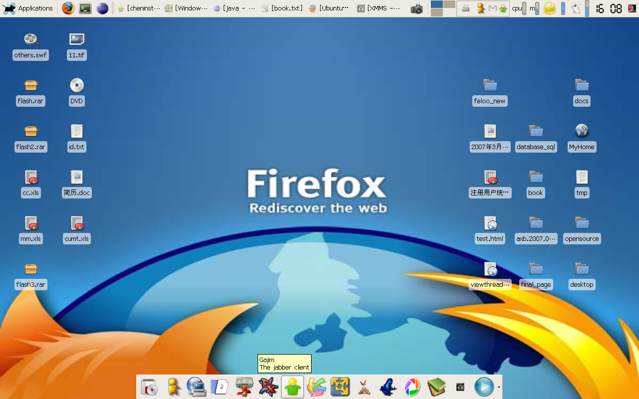Open the binary file editor dock icon
Image resolution: width=639 pixels, height=399 pixels.
[220, 387]
